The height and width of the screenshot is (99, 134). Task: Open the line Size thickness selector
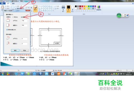point(63,9)
